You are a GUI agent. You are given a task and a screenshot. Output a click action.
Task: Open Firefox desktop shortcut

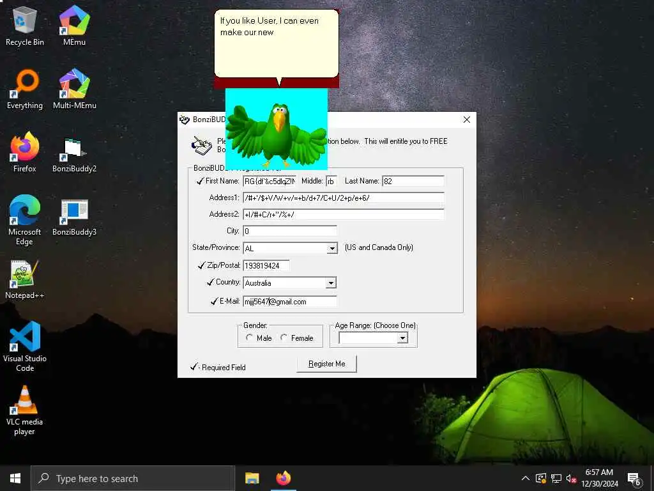[x=25, y=152]
